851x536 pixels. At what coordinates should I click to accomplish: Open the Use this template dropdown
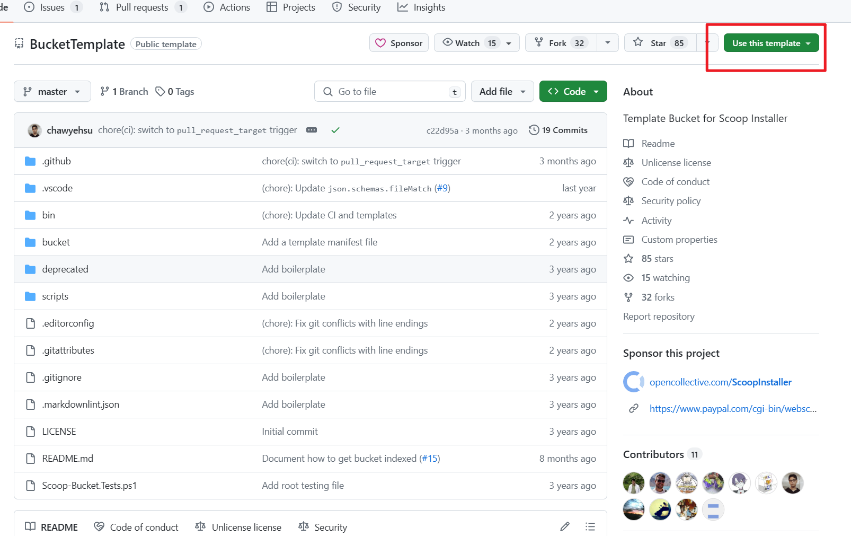coord(771,43)
